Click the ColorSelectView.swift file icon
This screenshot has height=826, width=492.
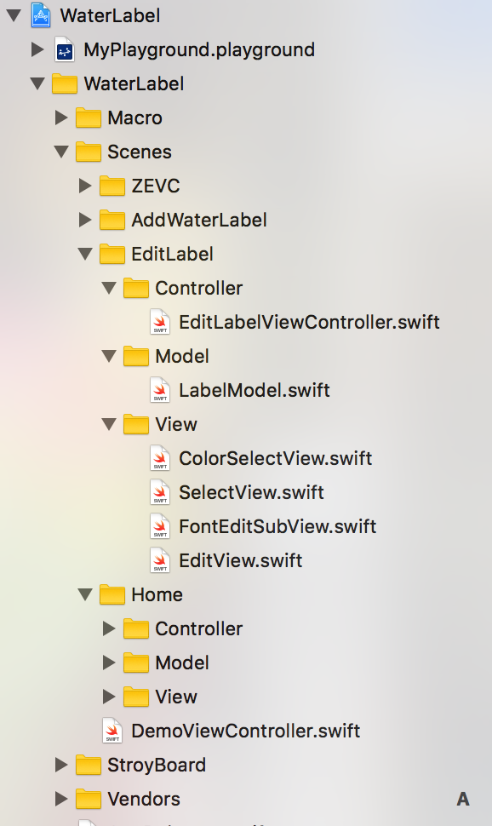[x=160, y=458]
